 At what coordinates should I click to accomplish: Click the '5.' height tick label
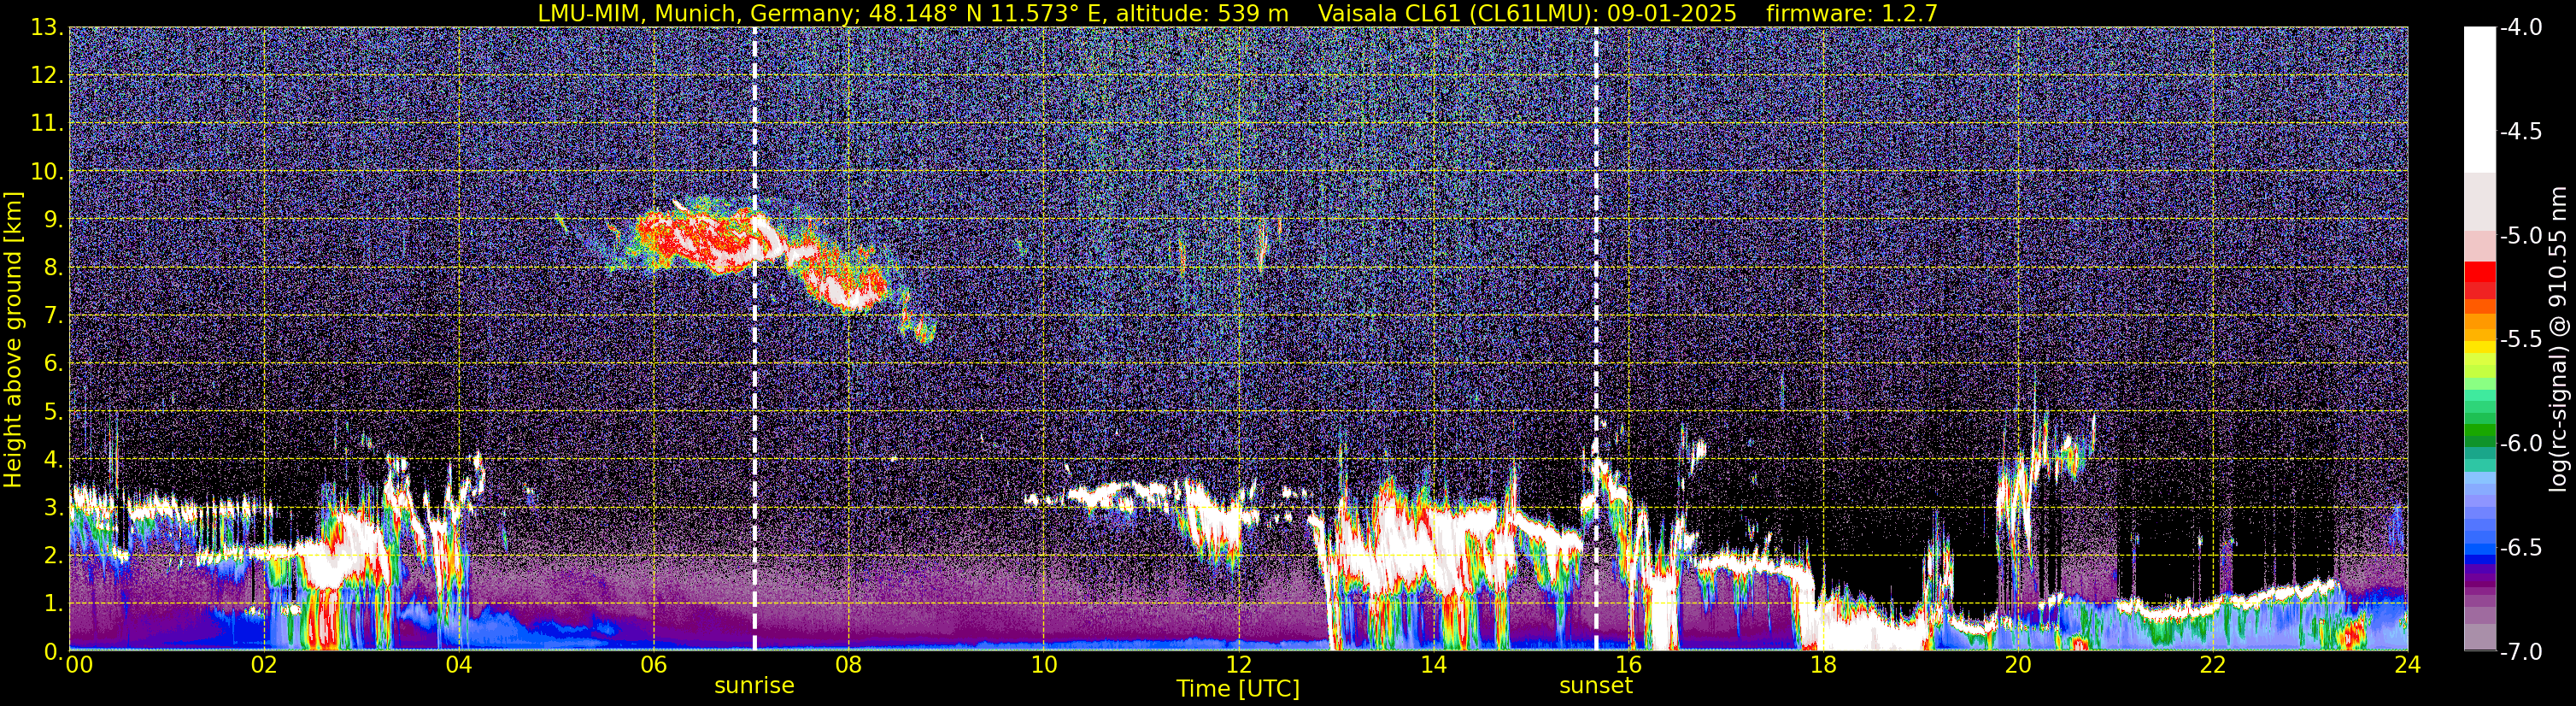click(54, 411)
